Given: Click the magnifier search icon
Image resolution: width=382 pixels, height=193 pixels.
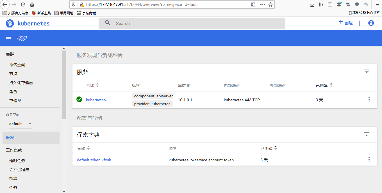Looking at the screenshot, I should pyautogui.click(x=107, y=23).
